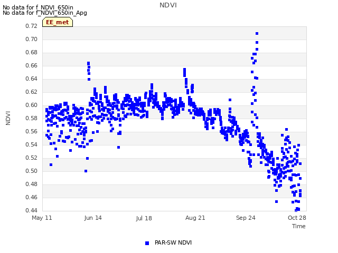Click the Sep 24 x-axis tick label

click(246, 218)
